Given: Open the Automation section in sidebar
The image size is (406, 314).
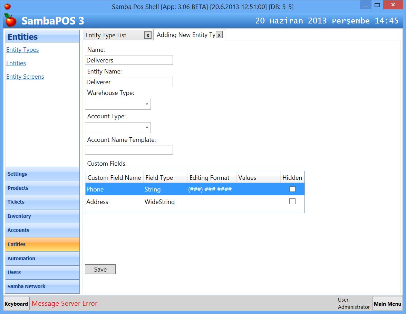Looking at the screenshot, I should (42, 258).
